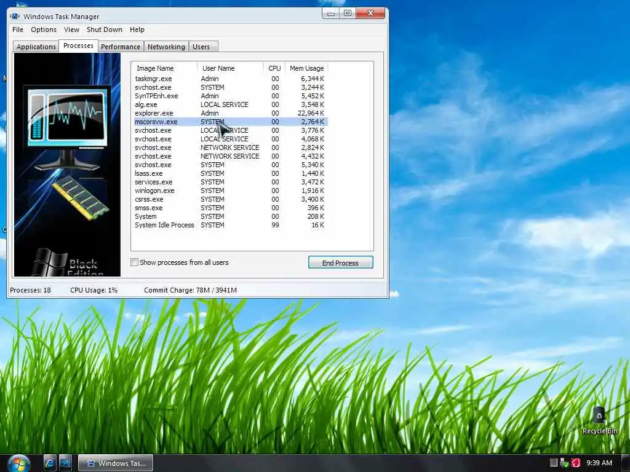Sort by the CPU column header
This screenshot has height=472, width=630.
click(274, 68)
